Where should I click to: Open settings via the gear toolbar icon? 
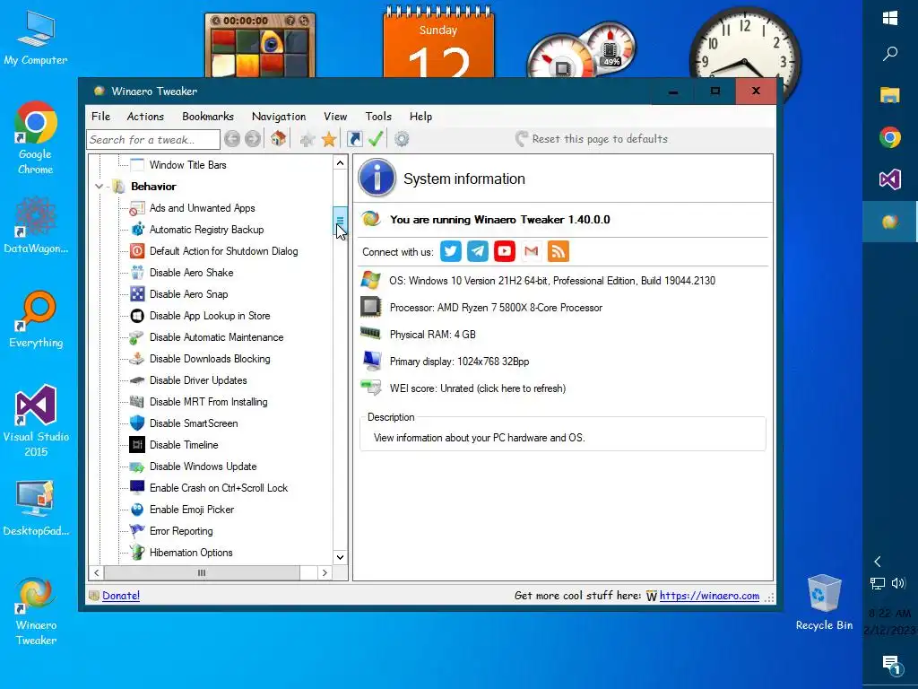[x=402, y=139]
